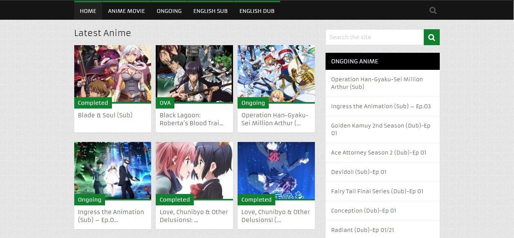
Task: Click the 'Love, Chunibyo & Other Delusions!: ...' title
Action: pyautogui.click(x=194, y=216)
